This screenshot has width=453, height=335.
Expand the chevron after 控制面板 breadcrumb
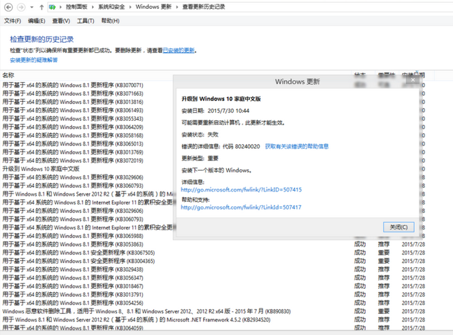(93, 7)
